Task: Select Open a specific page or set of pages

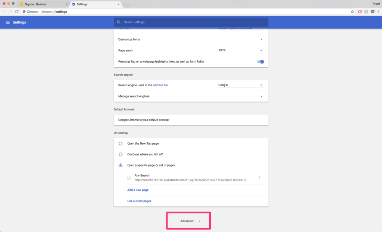Action: 120,165
